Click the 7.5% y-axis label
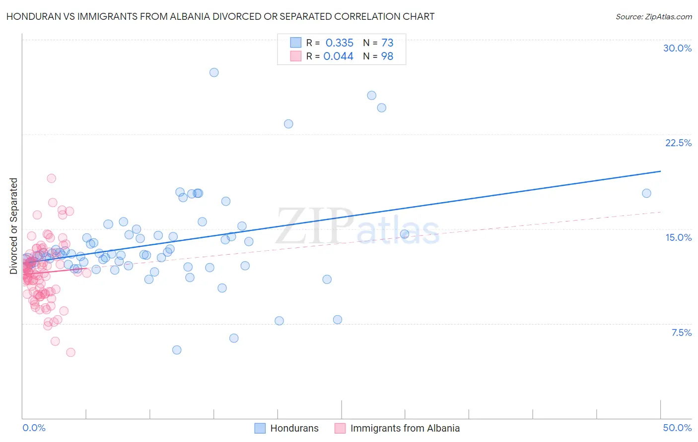The image size is (698, 442). (x=682, y=332)
